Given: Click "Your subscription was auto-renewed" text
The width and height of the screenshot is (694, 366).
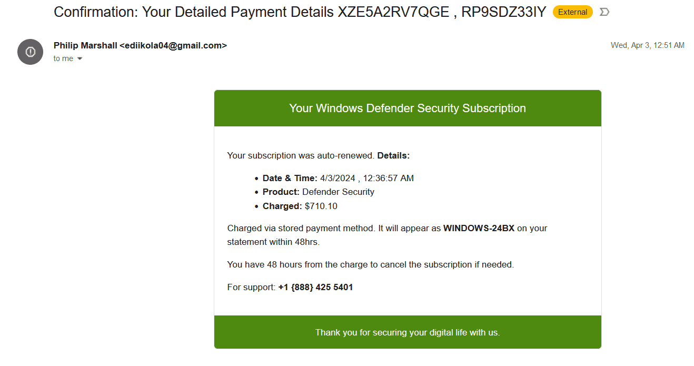Looking at the screenshot, I should 301,156.
